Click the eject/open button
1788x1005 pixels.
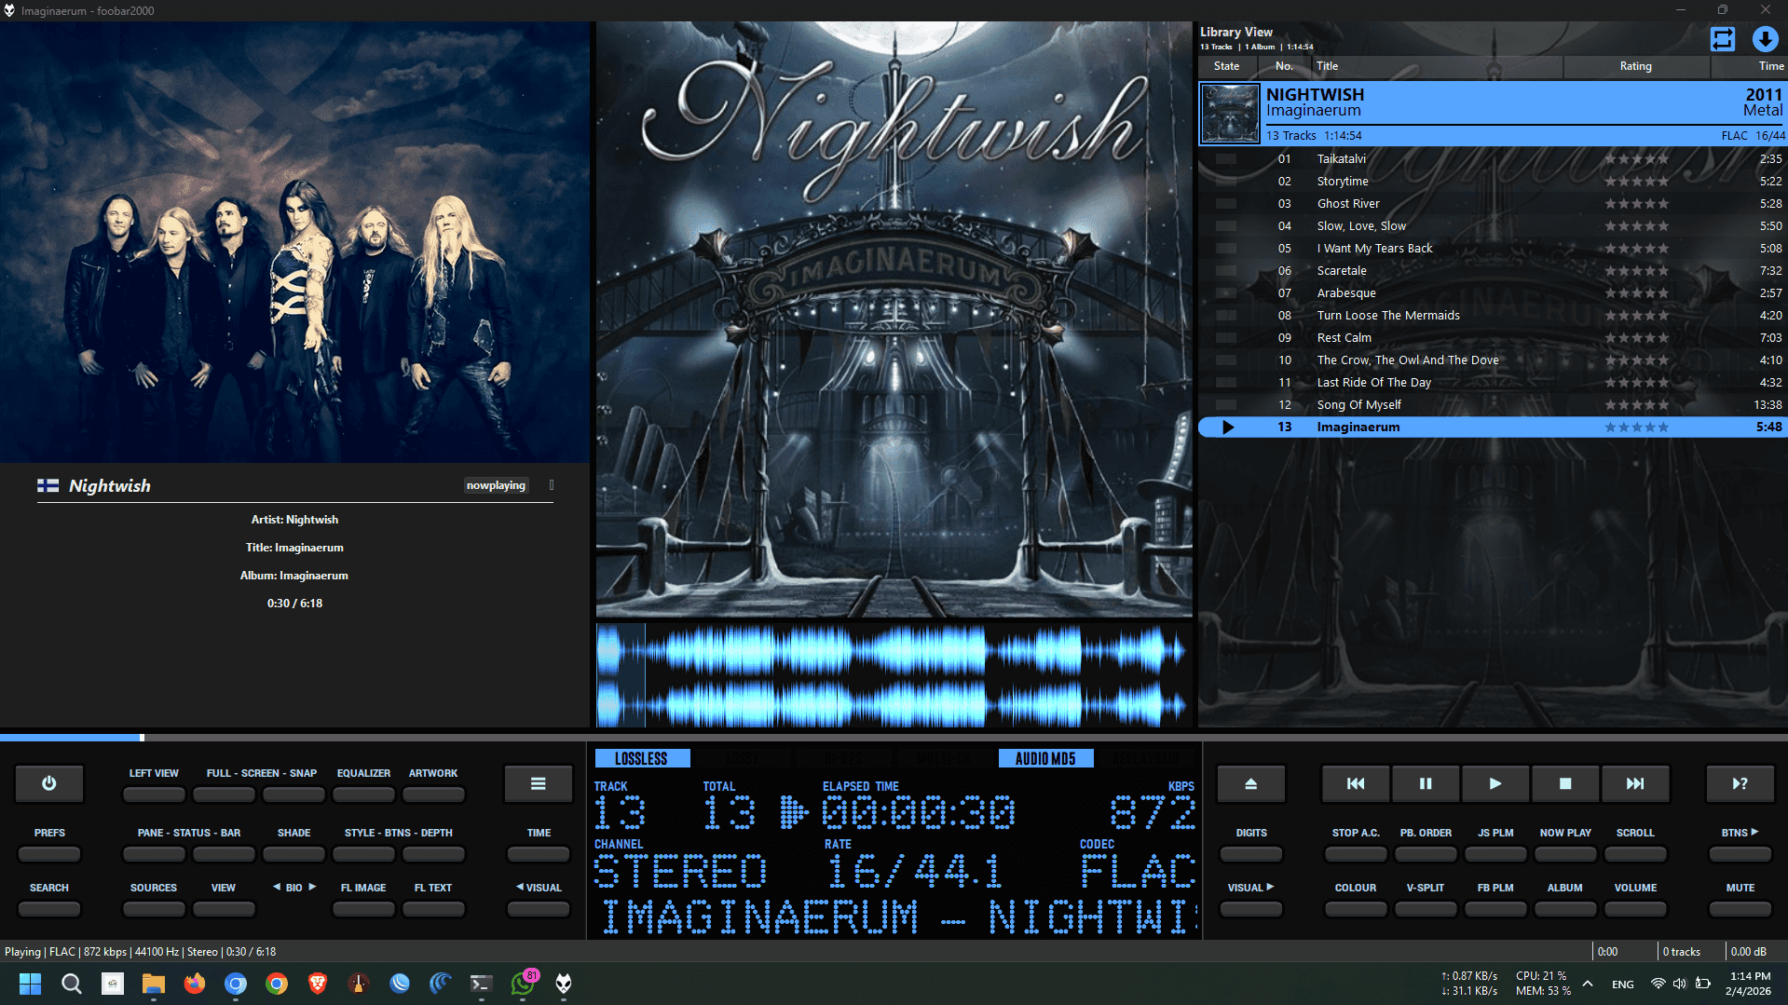coord(1250,783)
